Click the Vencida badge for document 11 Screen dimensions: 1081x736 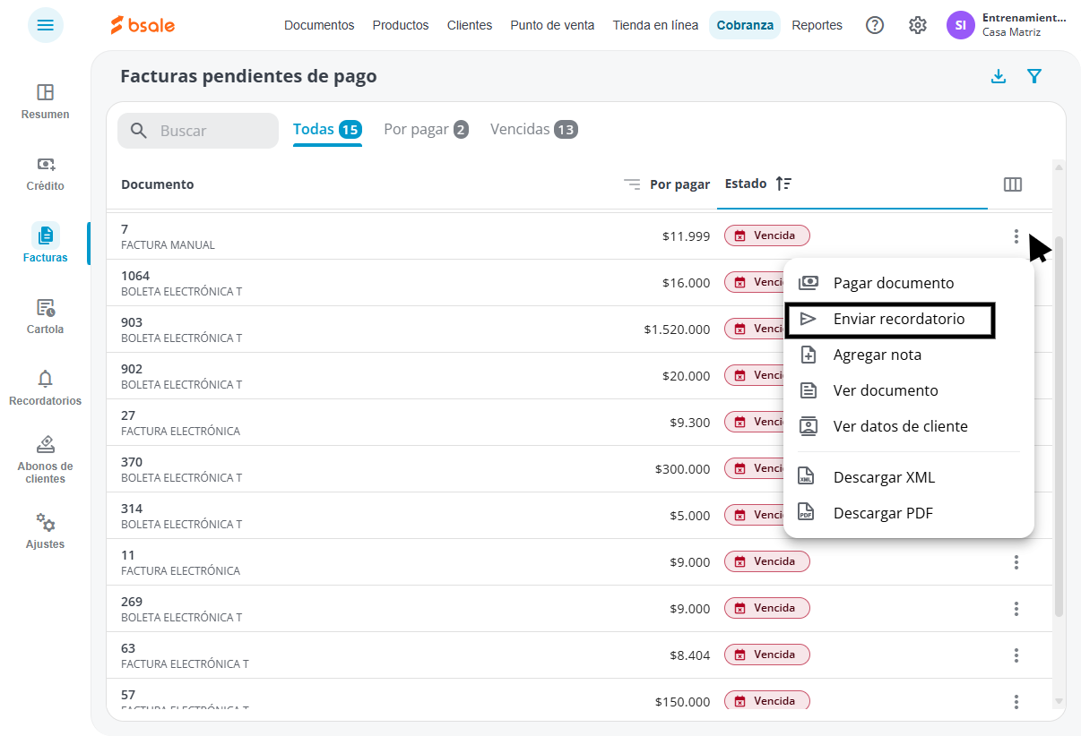coord(767,561)
